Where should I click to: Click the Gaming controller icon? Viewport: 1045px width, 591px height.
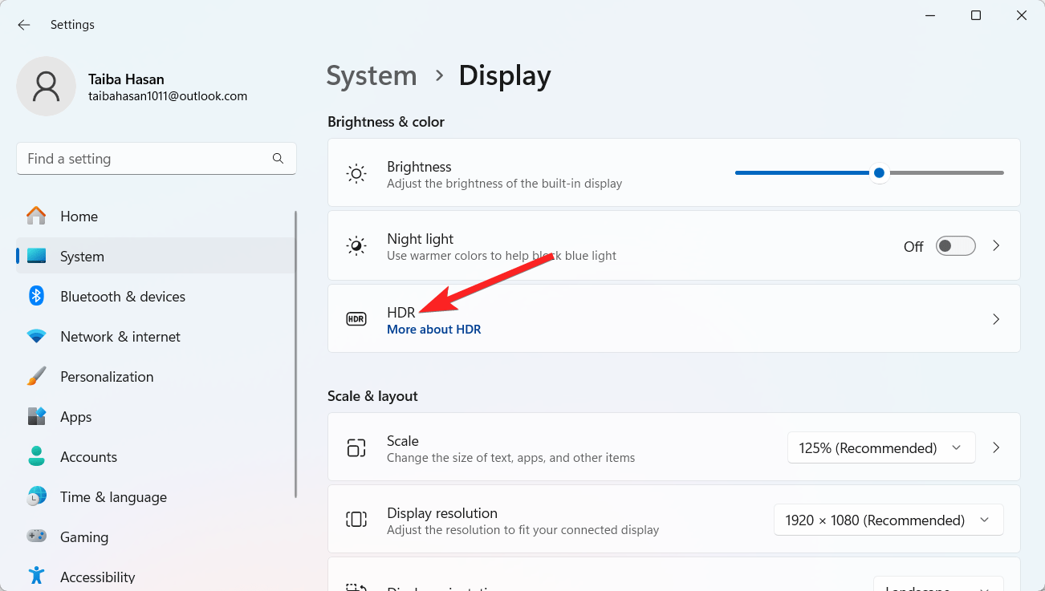36,536
